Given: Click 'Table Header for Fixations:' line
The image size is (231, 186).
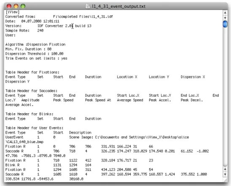Looking at the screenshot, I should 32,72.
